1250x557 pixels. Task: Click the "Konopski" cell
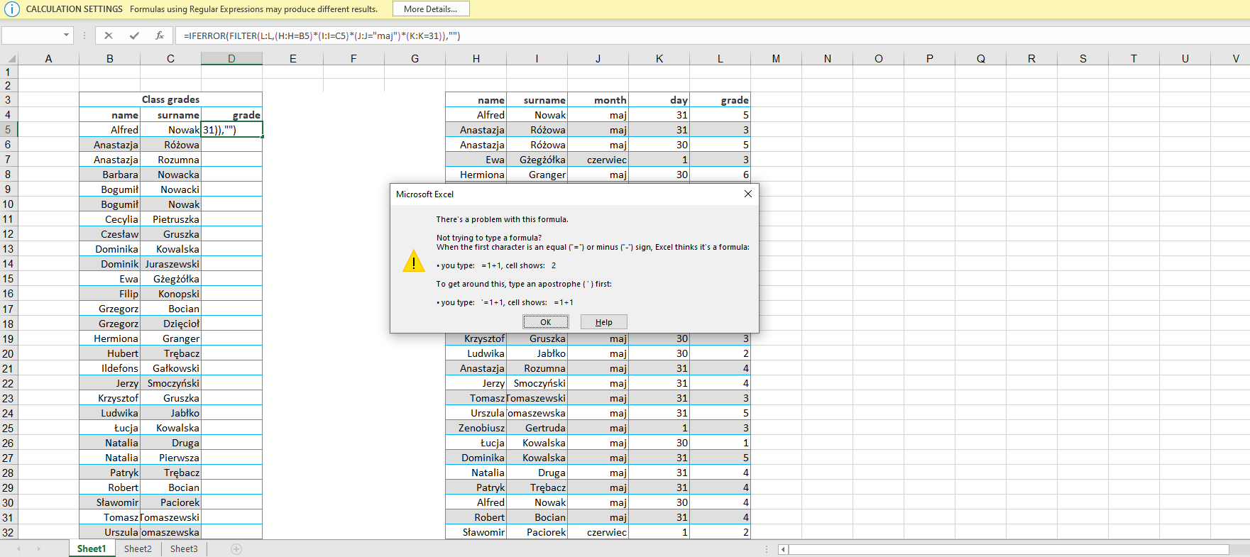(171, 294)
